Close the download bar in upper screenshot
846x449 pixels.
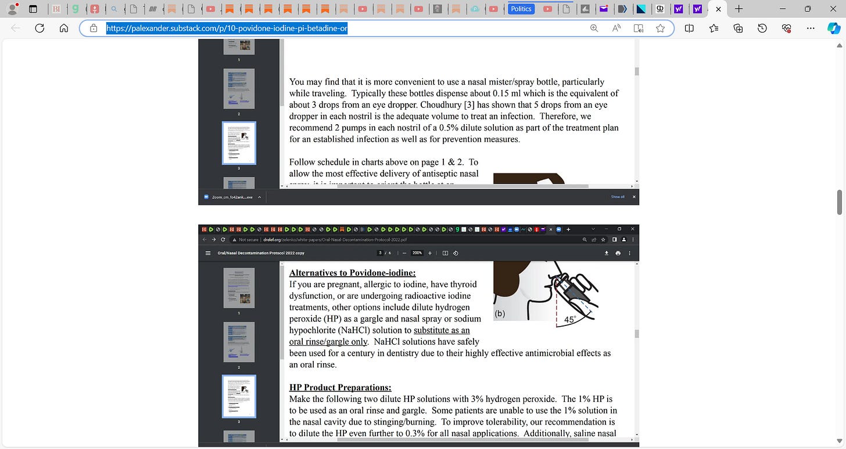click(634, 197)
